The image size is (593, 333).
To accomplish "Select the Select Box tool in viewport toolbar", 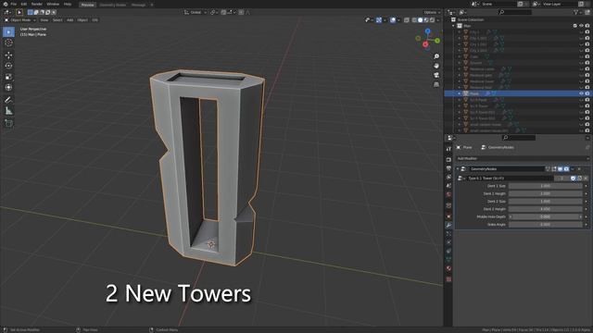I will point(8,32).
